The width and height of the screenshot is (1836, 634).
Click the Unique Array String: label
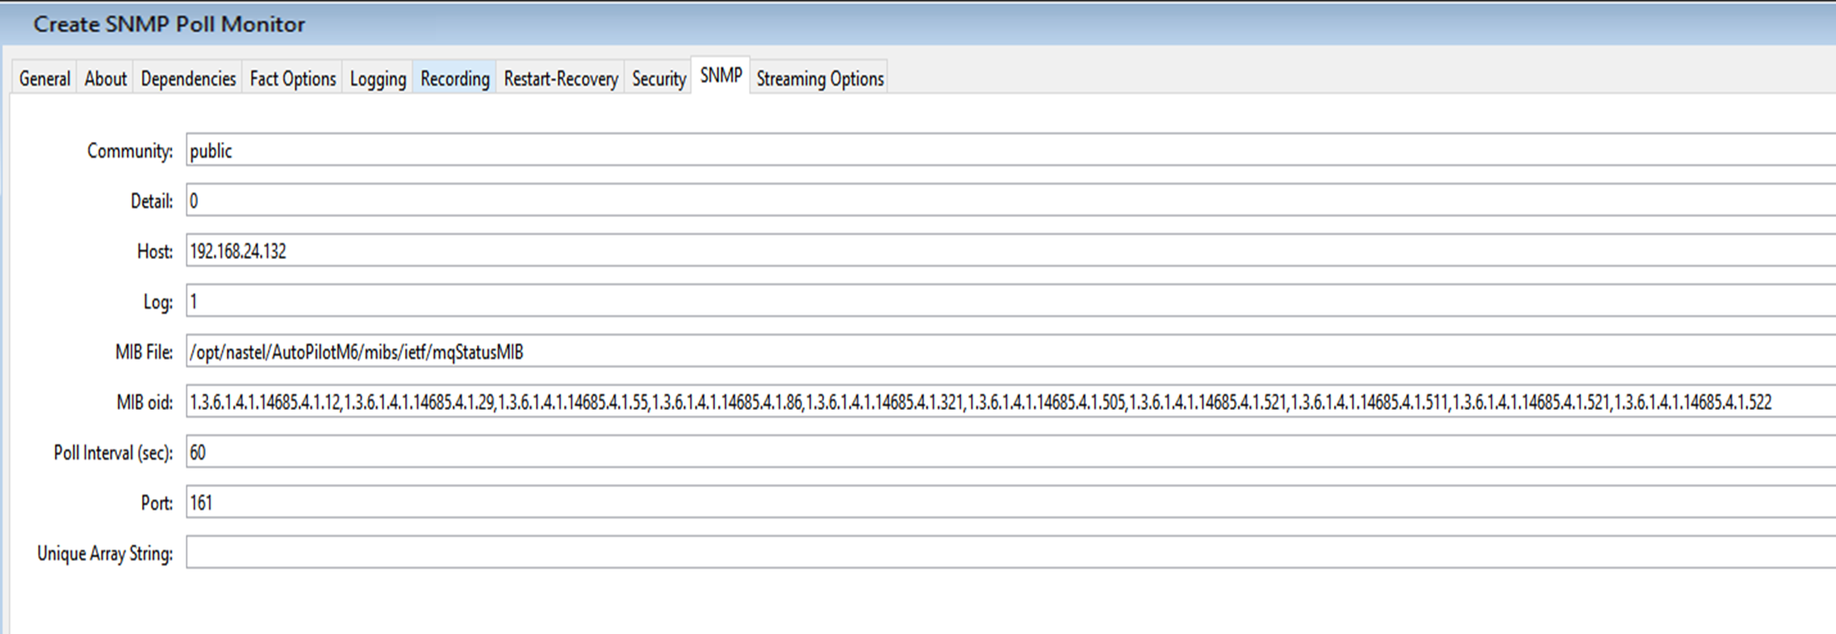point(105,554)
